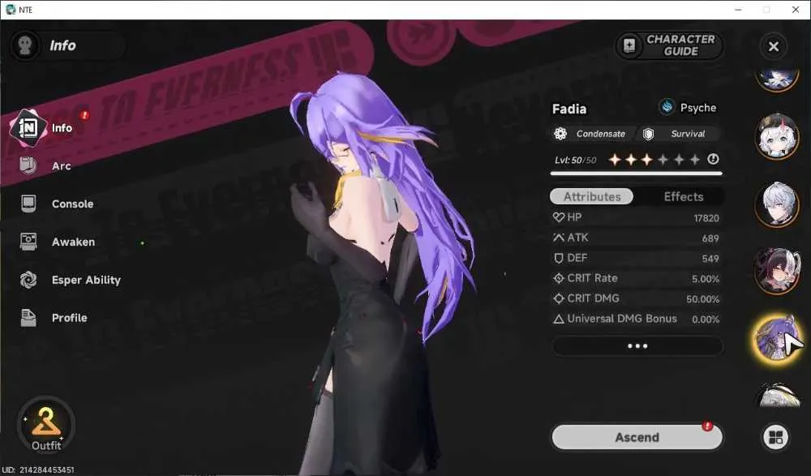Click the Esper Ability swirl icon
The width and height of the screenshot is (811, 476).
click(28, 280)
